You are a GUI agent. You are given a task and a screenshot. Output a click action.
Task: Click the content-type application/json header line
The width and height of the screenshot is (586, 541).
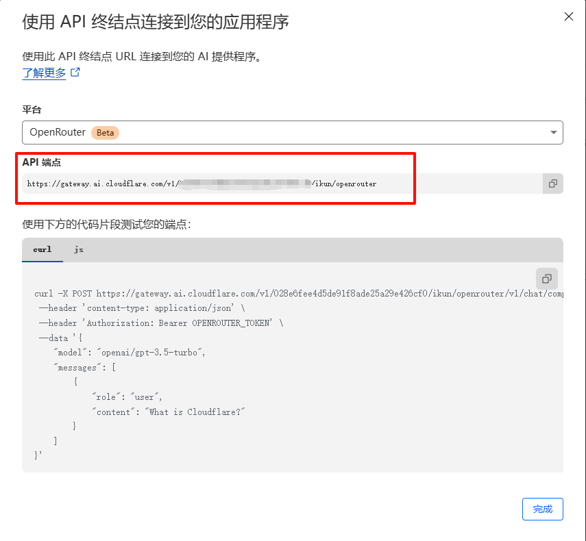pos(142,308)
